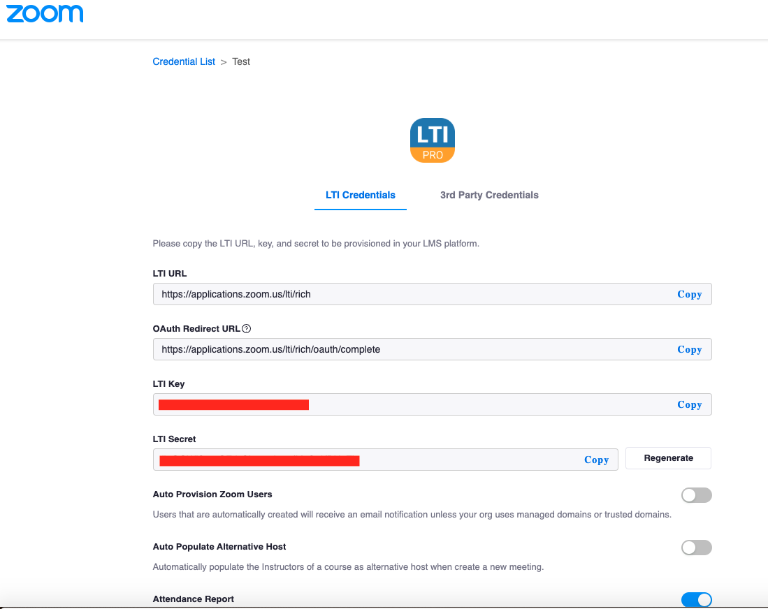The width and height of the screenshot is (768, 609).
Task: Regenerate the LTI Secret
Action: coord(669,458)
